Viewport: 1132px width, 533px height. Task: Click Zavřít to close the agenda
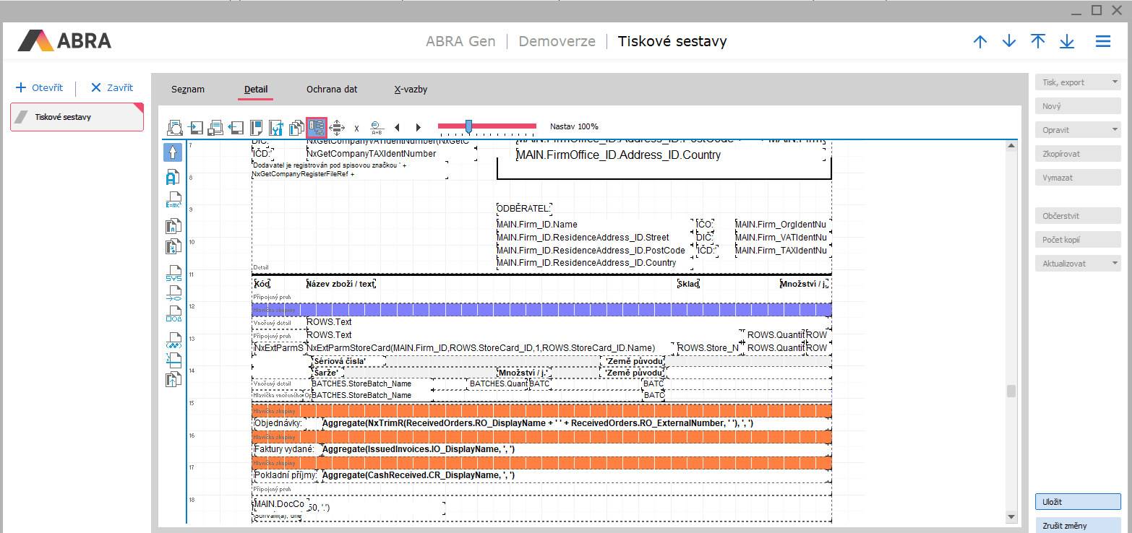pyautogui.click(x=112, y=87)
